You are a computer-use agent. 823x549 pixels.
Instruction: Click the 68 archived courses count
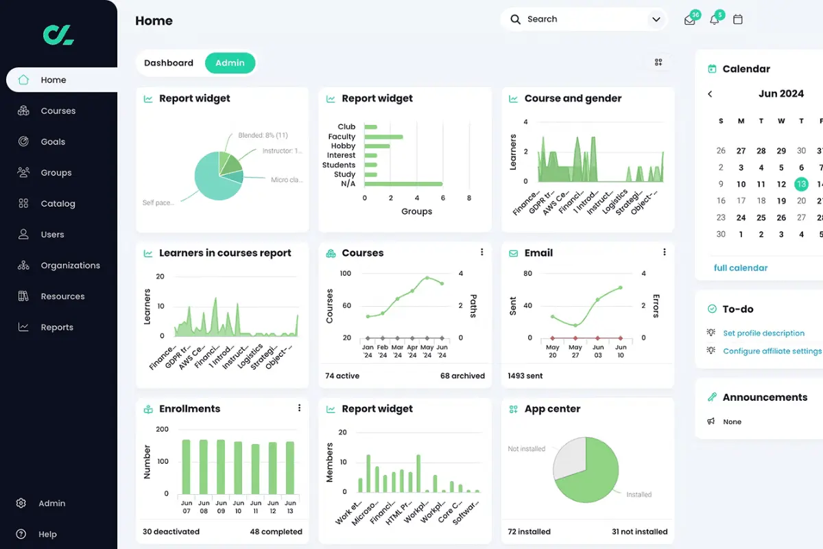coord(462,376)
